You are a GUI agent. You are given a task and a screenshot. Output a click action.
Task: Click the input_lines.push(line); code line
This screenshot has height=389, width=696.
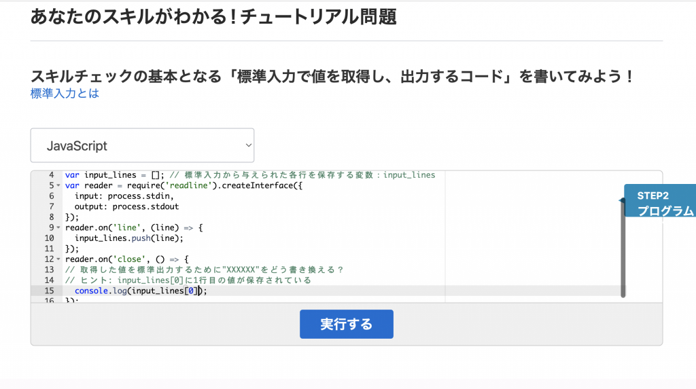click(x=128, y=238)
